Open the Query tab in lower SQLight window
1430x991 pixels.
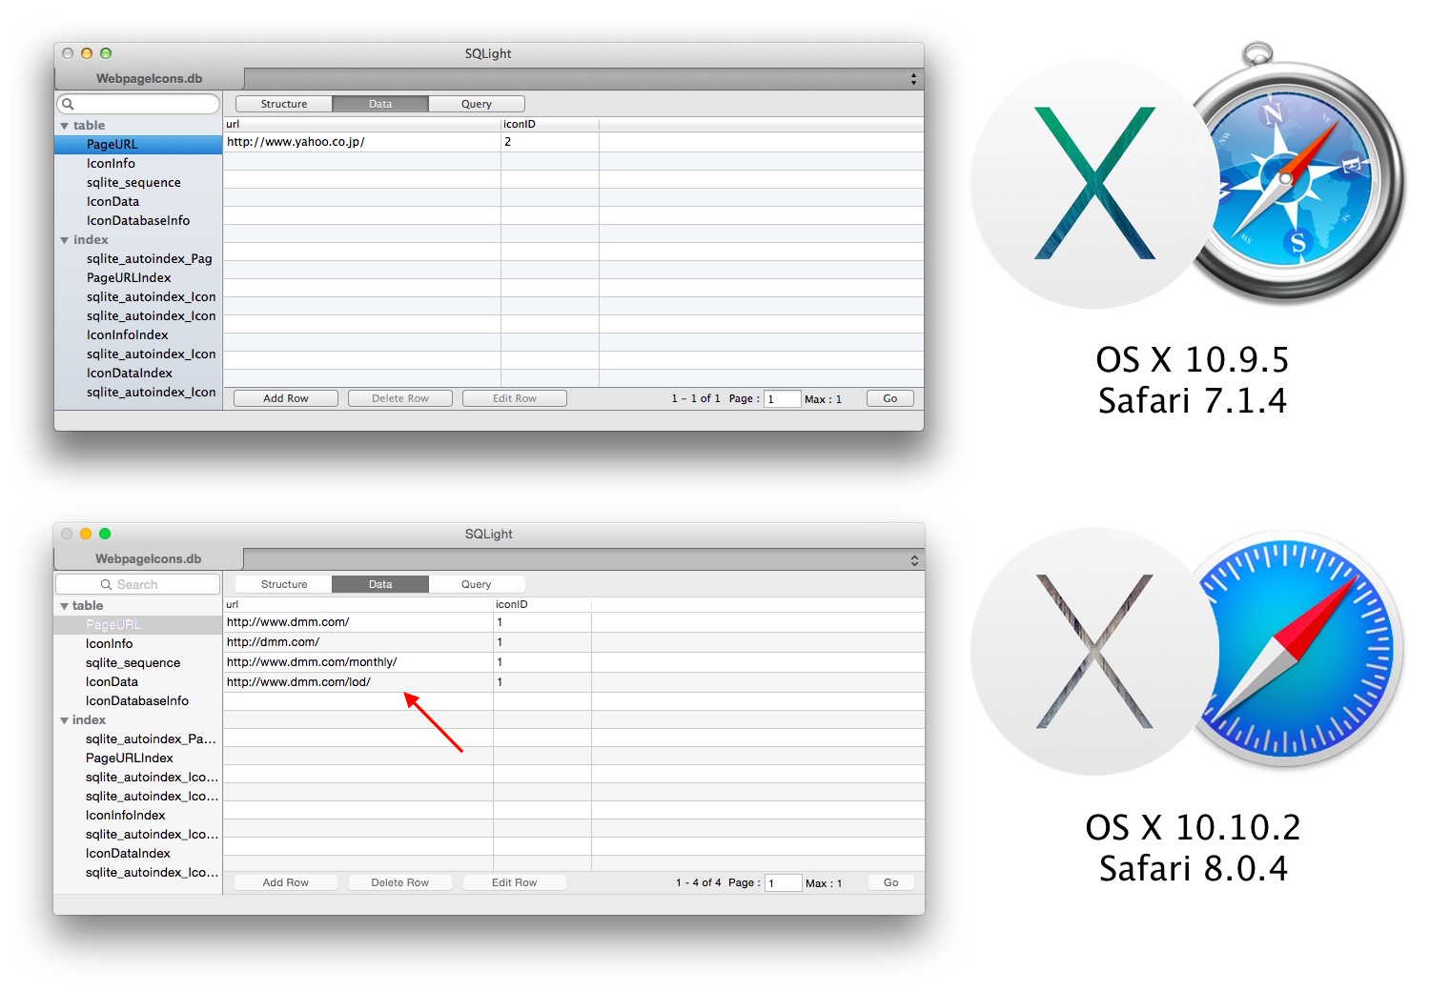tap(477, 584)
